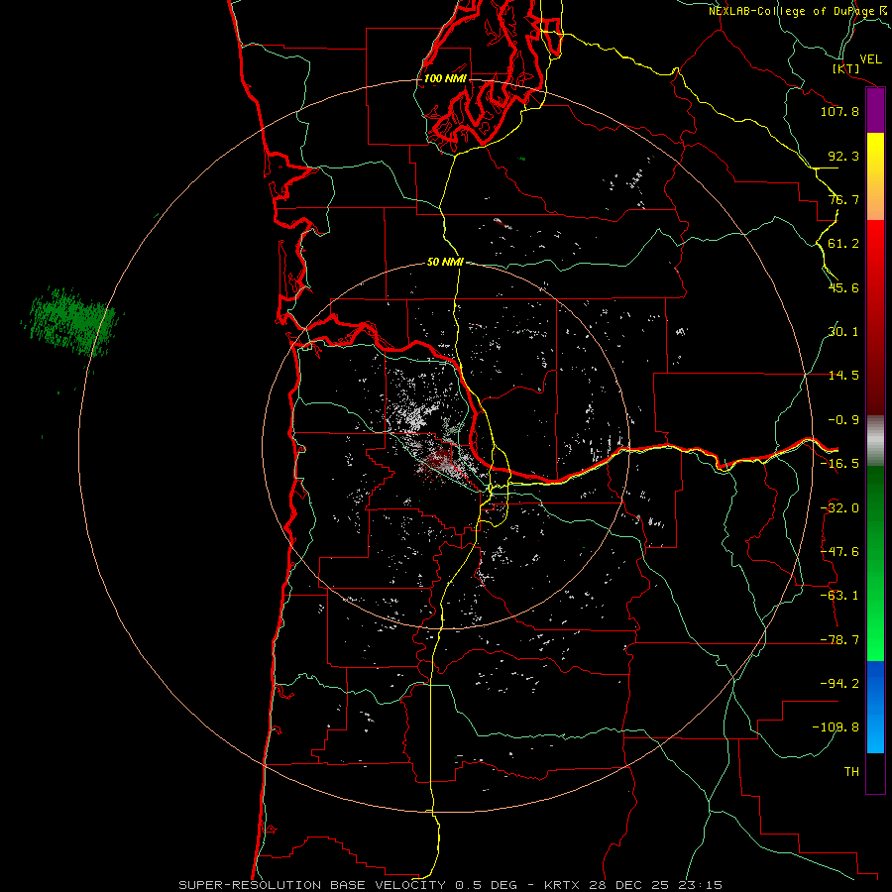The height and width of the screenshot is (892, 892).
Task: Click the 45.6 legend value
Action: [843, 287]
